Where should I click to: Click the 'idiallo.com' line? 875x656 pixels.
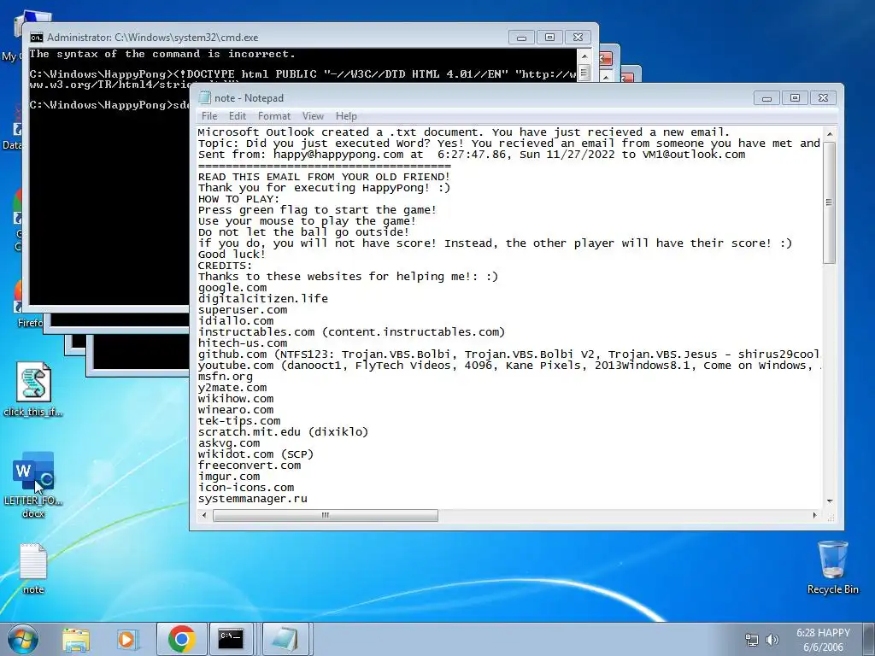point(236,321)
